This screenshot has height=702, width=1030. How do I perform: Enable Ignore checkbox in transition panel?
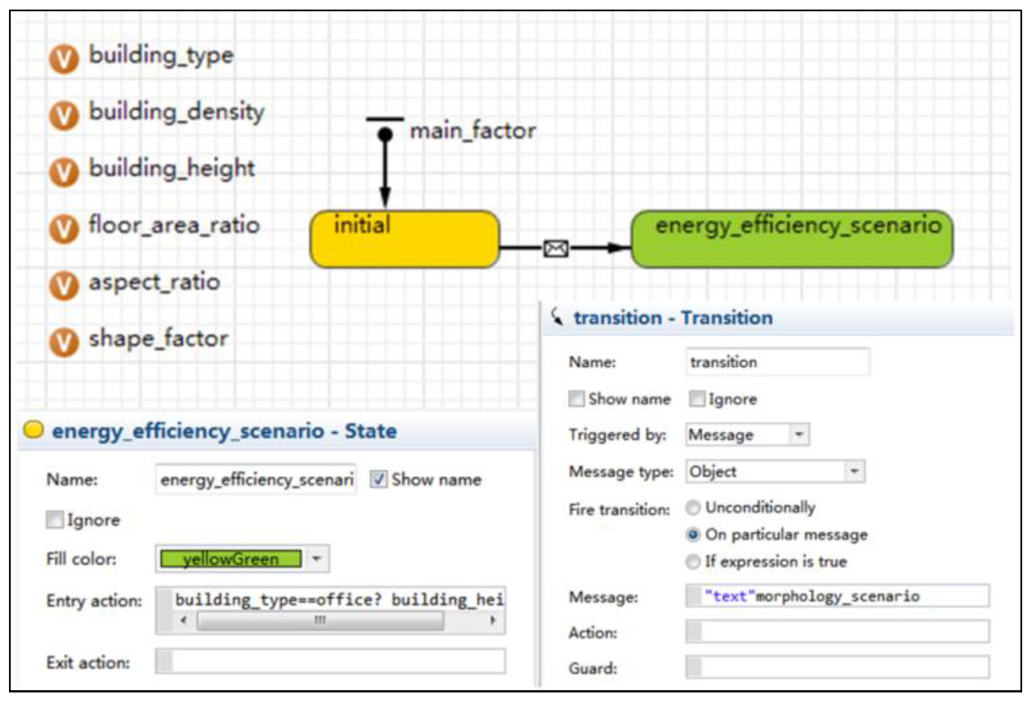click(697, 399)
